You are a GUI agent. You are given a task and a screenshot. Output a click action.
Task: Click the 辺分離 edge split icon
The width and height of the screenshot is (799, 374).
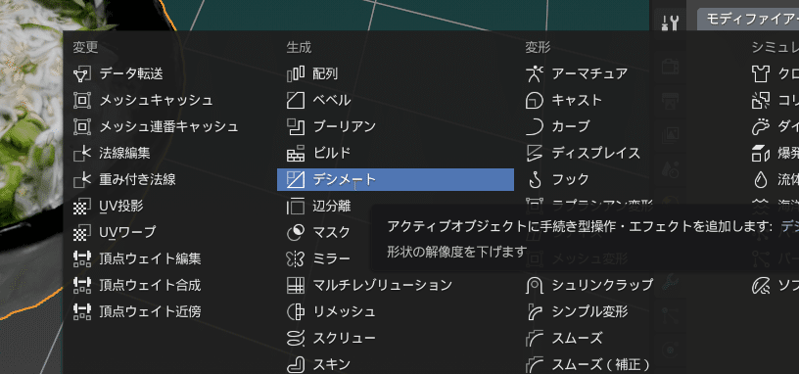pyautogui.click(x=296, y=206)
